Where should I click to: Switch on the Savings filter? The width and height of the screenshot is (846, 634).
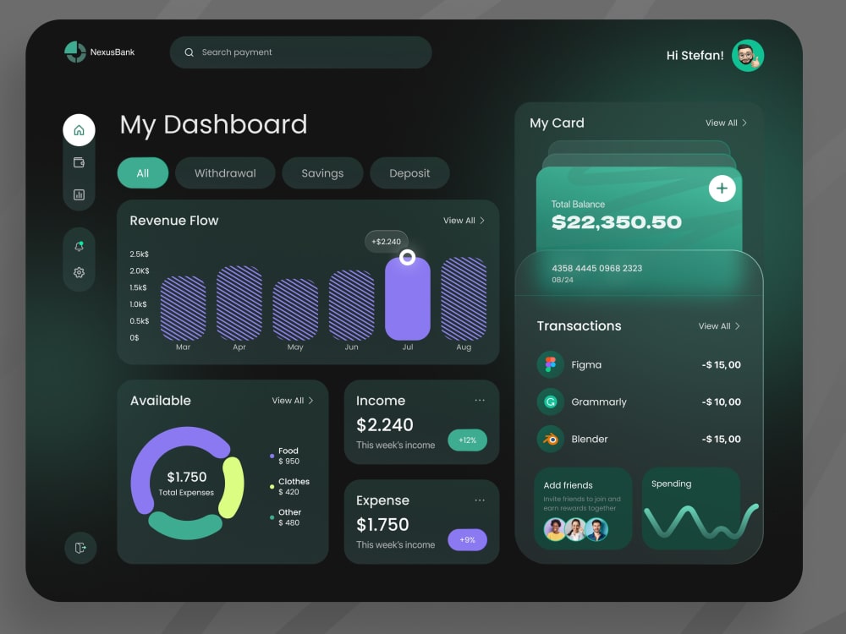pos(322,172)
